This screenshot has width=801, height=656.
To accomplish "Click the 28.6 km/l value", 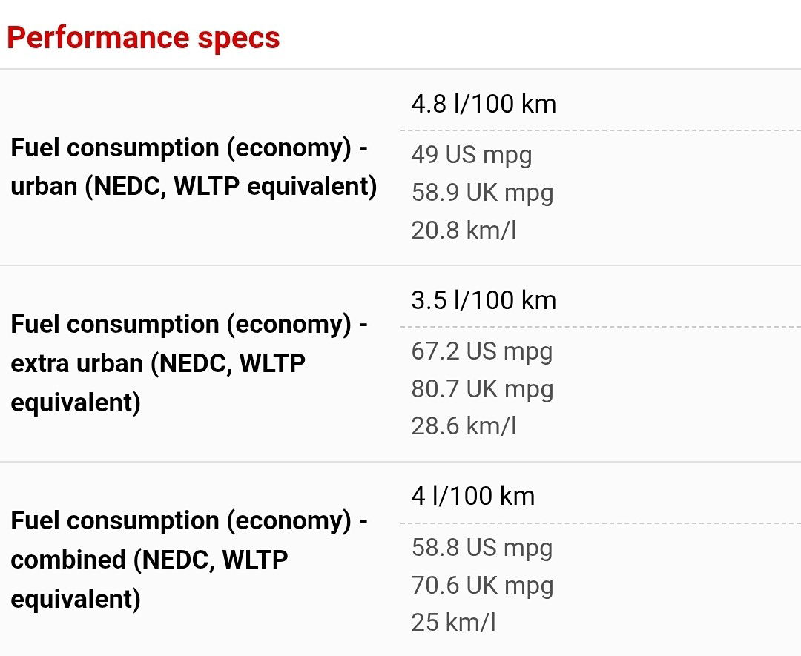I will [464, 426].
